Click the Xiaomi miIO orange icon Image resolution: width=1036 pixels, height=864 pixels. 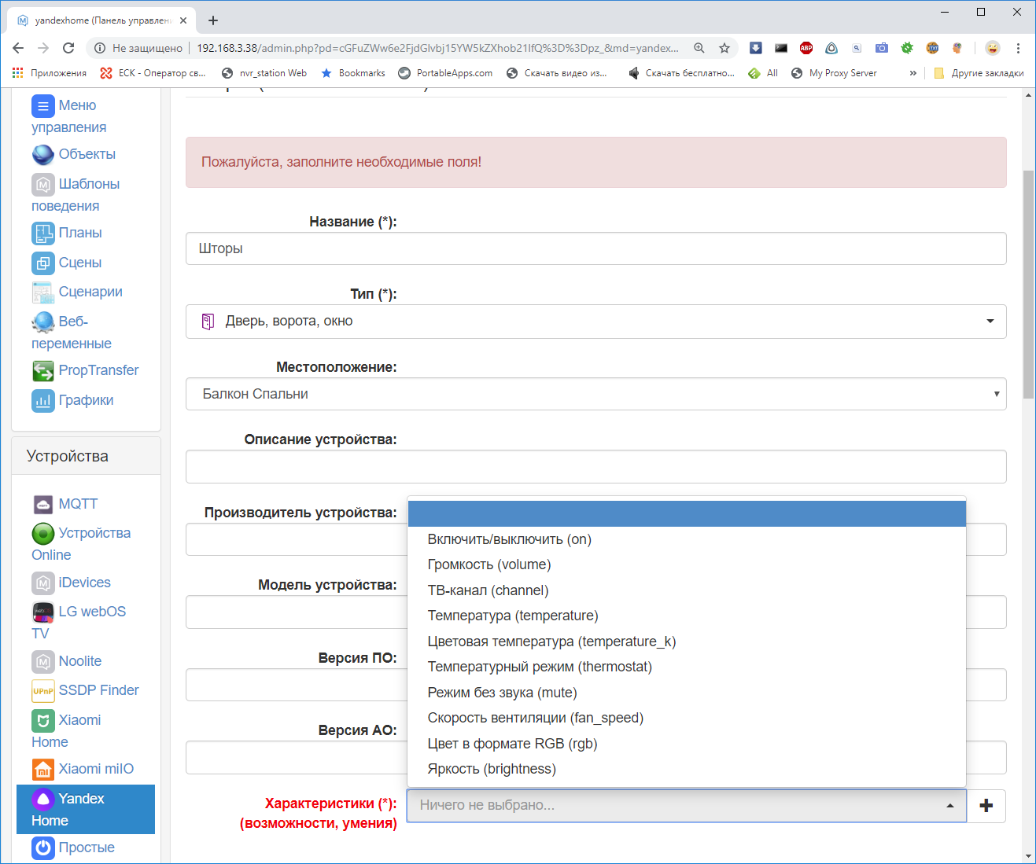[x=43, y=769]
